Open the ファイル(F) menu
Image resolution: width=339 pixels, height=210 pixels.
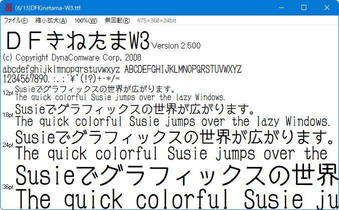pos(16,20)
